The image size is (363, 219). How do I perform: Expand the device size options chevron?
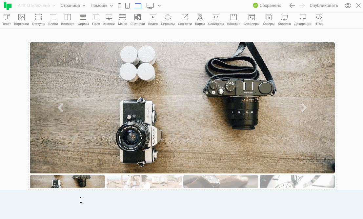[x=159, y=6]
